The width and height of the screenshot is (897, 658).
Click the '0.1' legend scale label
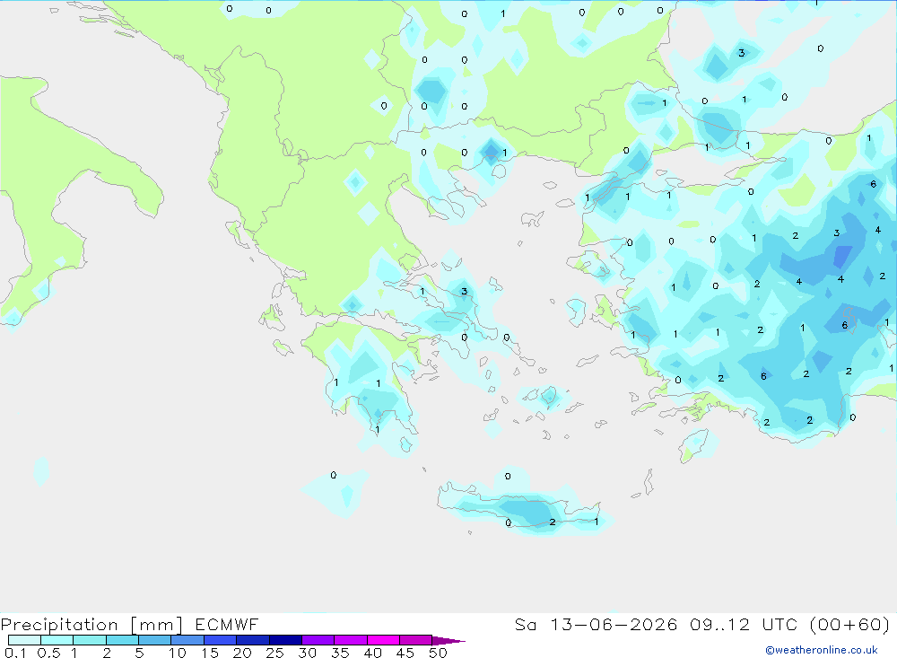[14, 653]
